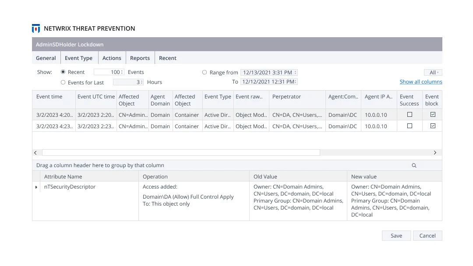The width and height of the screenshot is (473, 266).
Task: Select the Recent tab
Action: tap(168, 58)
